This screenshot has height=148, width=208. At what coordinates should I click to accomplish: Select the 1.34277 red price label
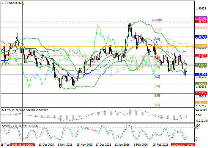[201, 56]
